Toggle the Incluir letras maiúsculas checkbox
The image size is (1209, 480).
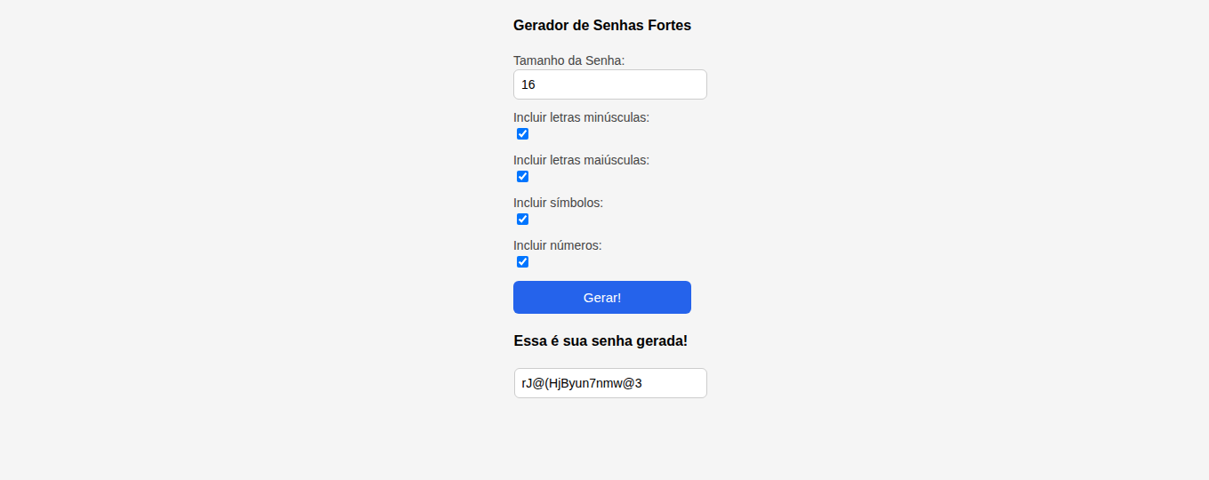522,177
